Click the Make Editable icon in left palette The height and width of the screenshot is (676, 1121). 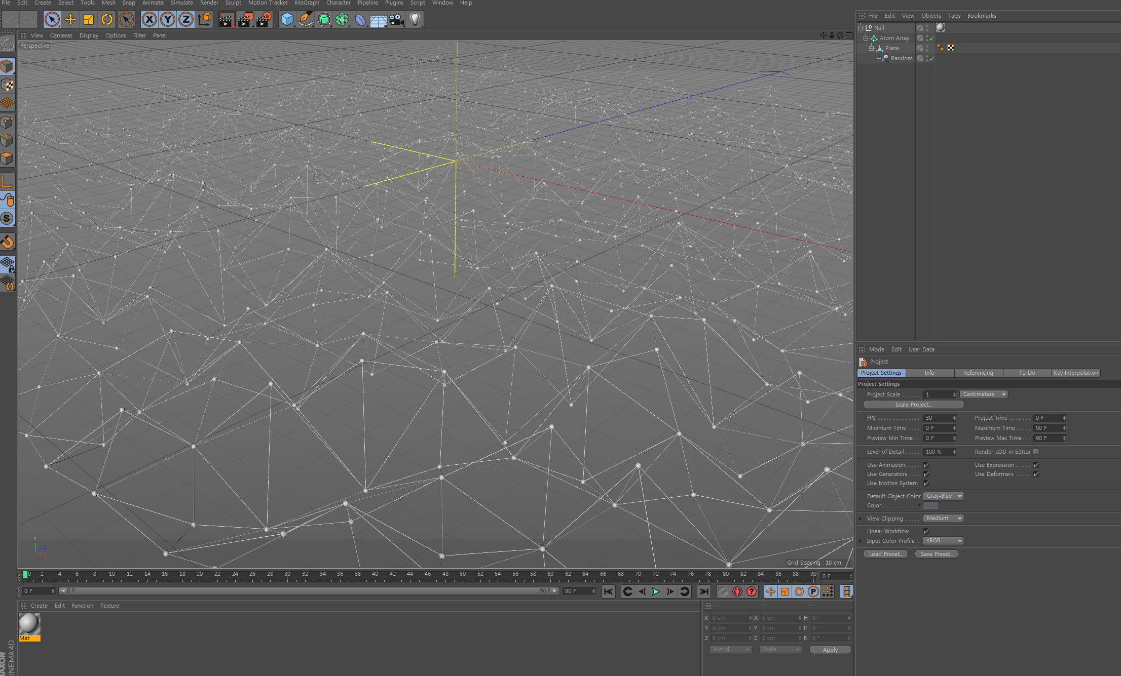tap(7, 44)
